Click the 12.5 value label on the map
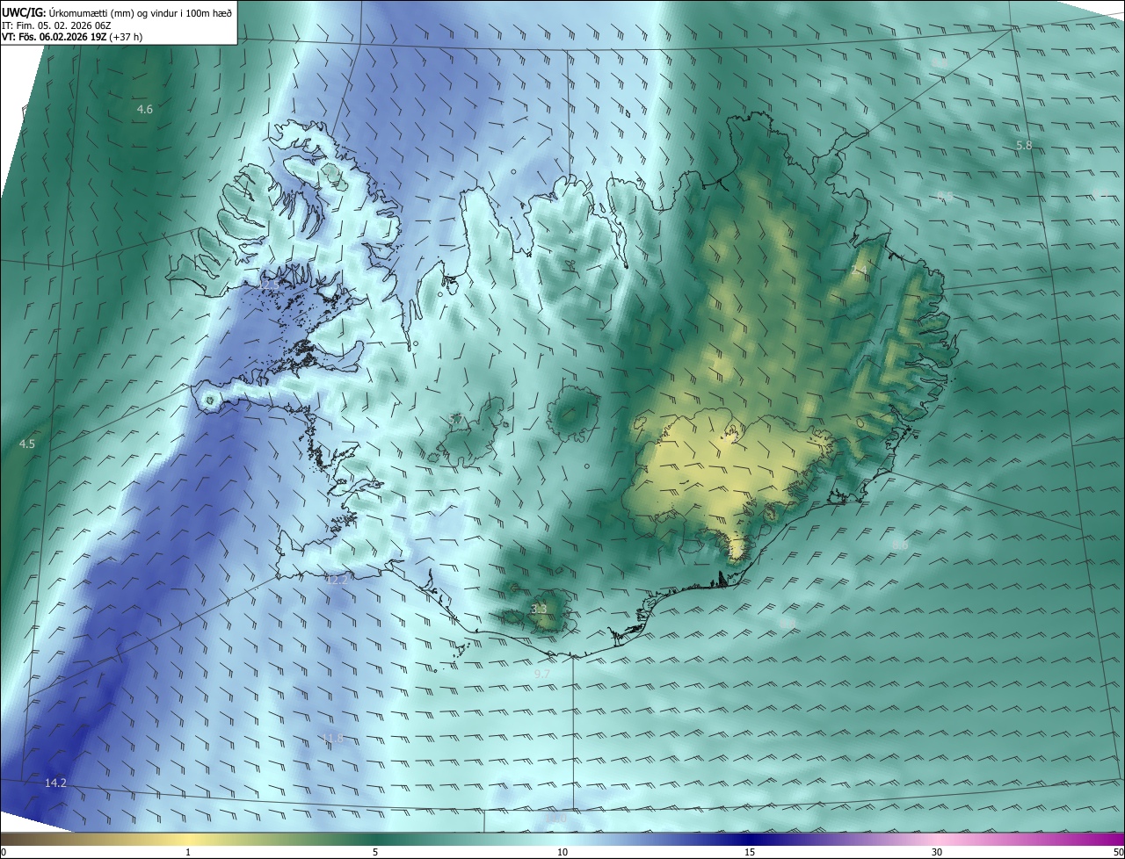Viewport: 1125px width, 859px height. coord(269,285)
